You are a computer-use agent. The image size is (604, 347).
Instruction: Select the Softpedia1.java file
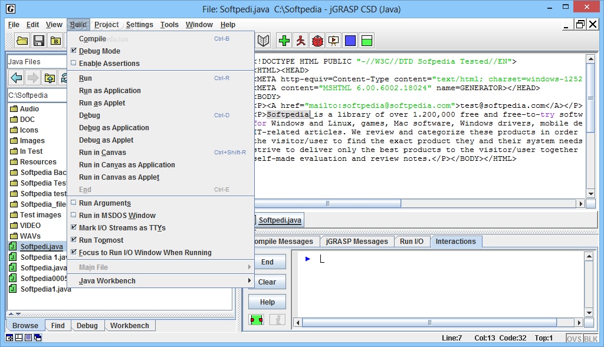point(45,289)
